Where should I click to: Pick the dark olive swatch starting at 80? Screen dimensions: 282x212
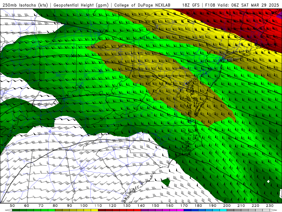pyautogui.click(x=59, y=210)
